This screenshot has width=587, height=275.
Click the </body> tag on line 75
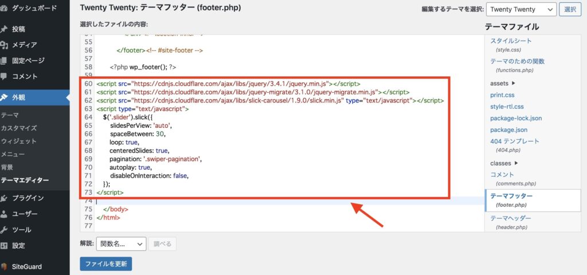(x=116, y=209)
